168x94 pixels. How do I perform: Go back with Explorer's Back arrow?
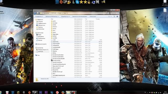click(x=35, y=13)
